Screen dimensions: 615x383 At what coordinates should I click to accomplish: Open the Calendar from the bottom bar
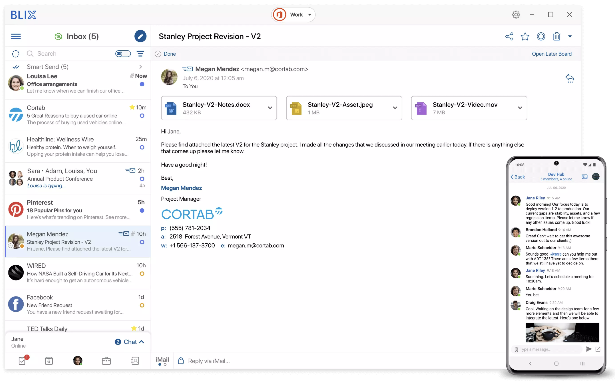click(49, 361)
